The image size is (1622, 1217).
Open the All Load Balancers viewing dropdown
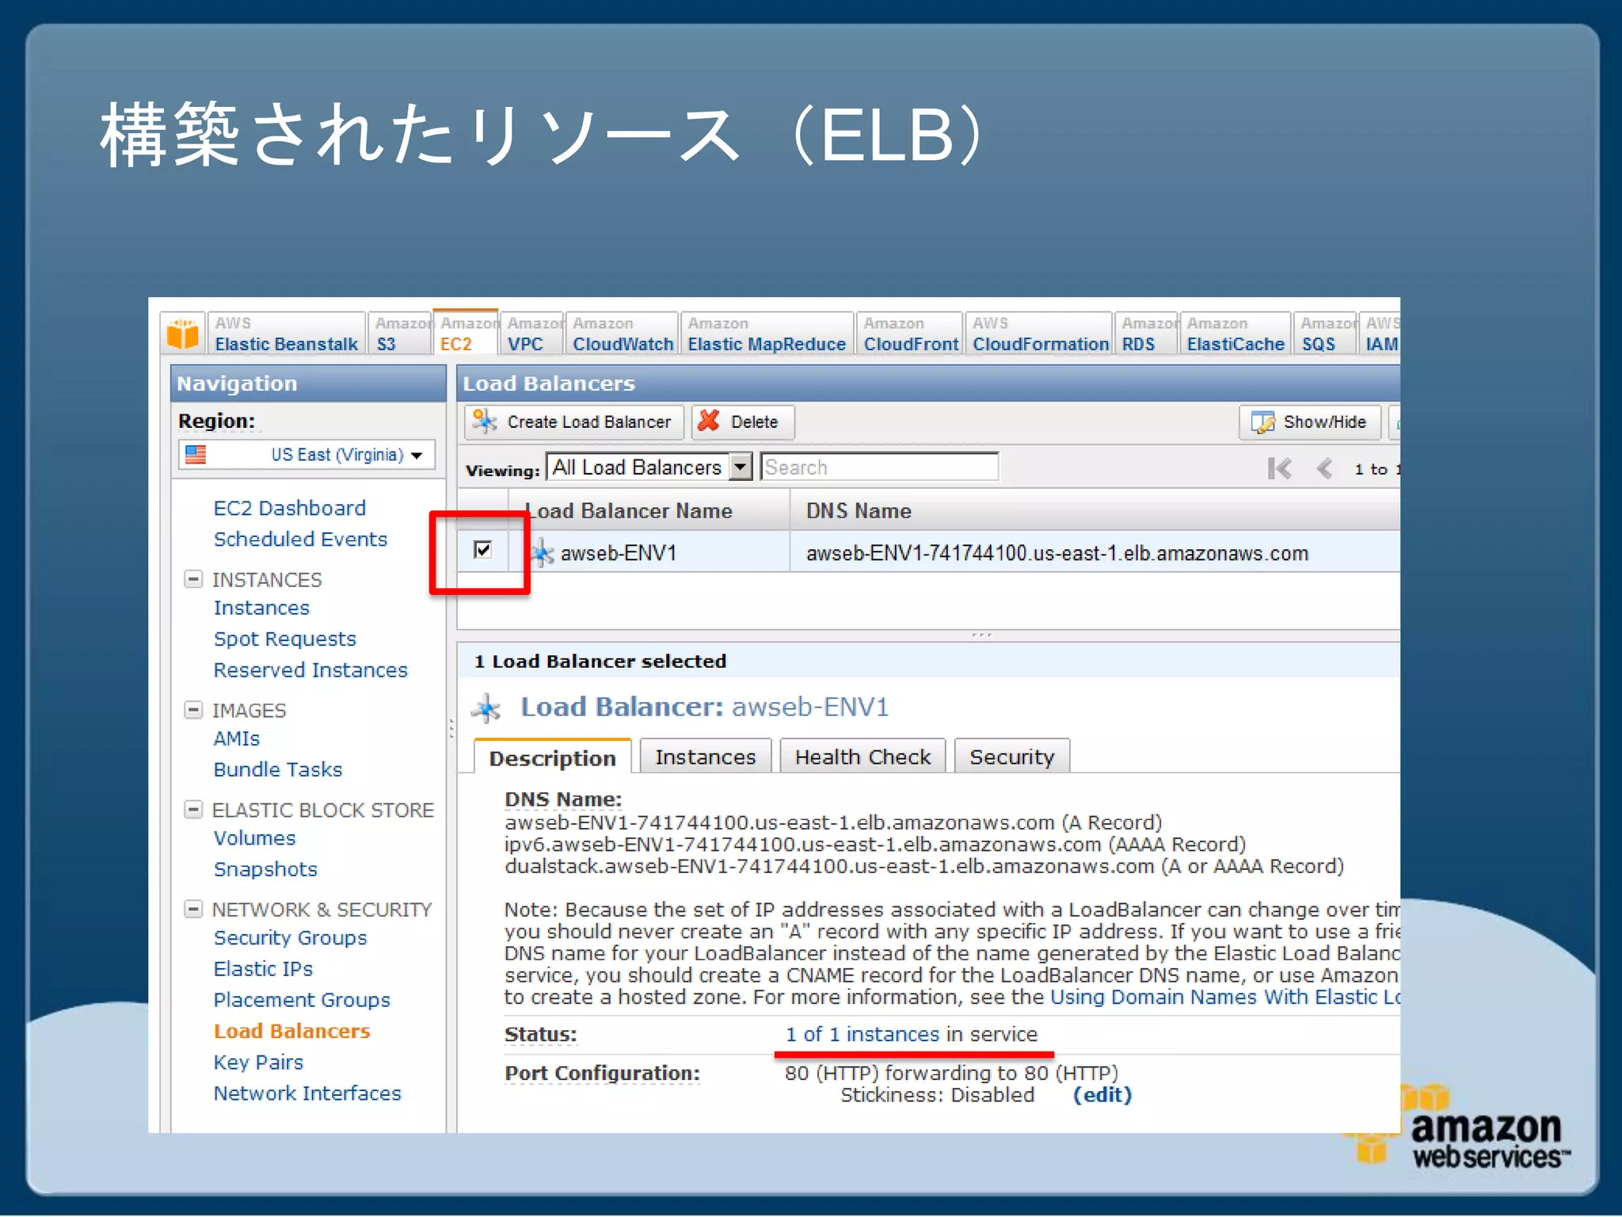pos(649,467)
